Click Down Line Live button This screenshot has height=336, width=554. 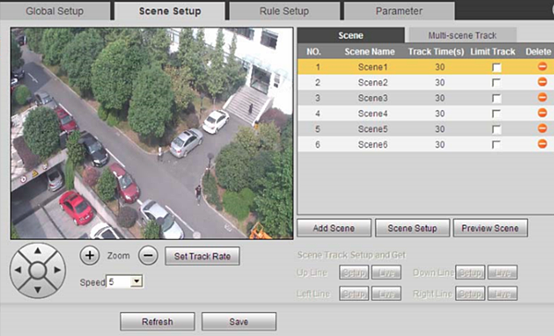[502, 272]
